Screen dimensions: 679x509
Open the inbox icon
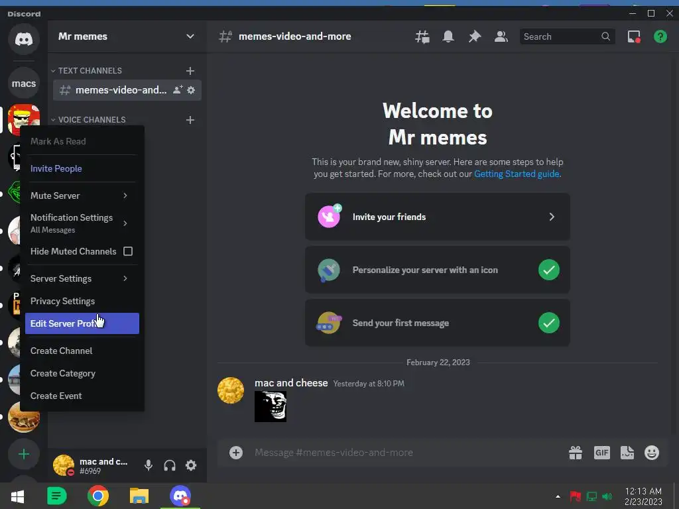(x=634, y=37)
